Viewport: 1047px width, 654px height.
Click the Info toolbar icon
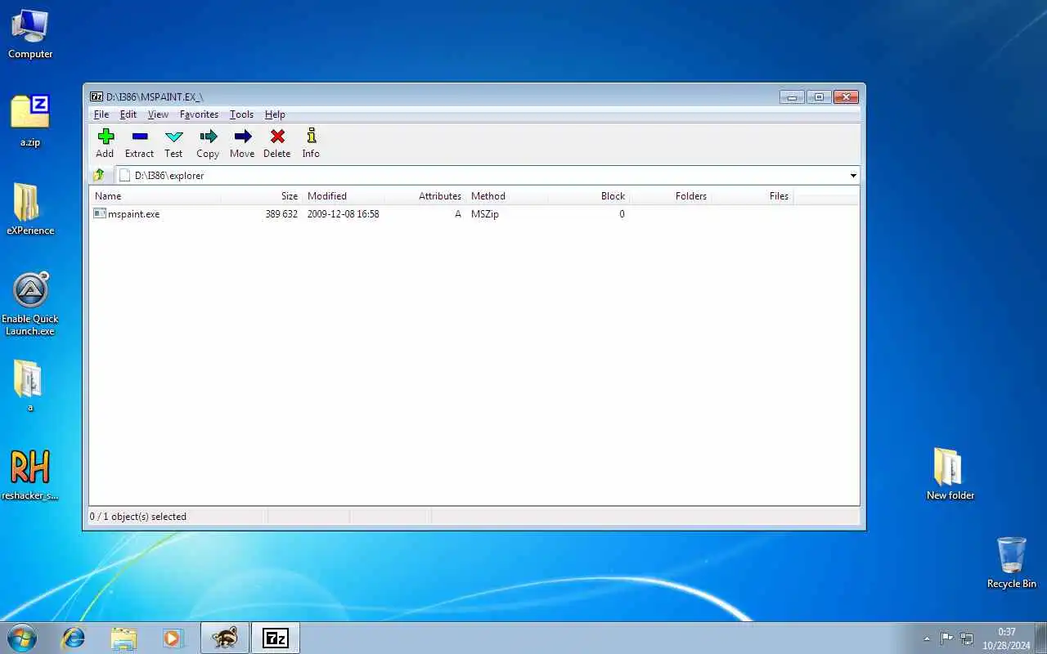311,137
